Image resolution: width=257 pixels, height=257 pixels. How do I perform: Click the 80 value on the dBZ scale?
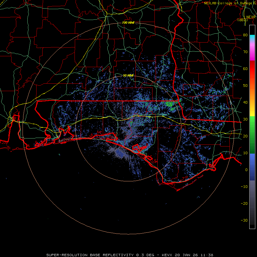245,35
